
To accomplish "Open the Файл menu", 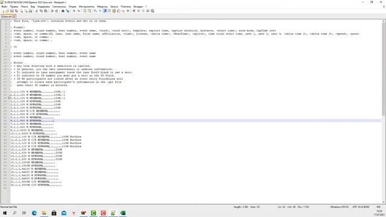I will tap(4, 7).
